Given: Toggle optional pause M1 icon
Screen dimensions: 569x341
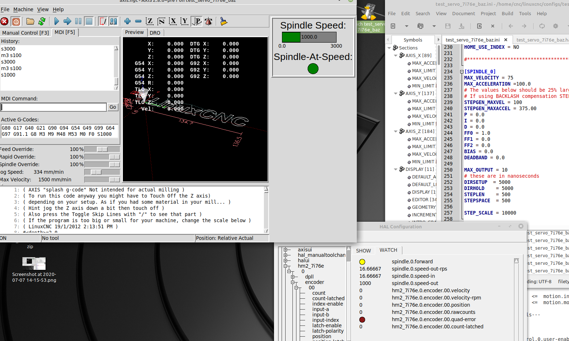Looking at the screenshot, I should coord(114,22).
